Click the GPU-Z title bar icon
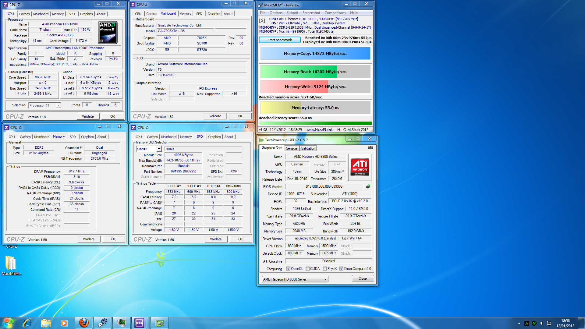The width and height of the screenshot is (585, 329). (261, 140)
